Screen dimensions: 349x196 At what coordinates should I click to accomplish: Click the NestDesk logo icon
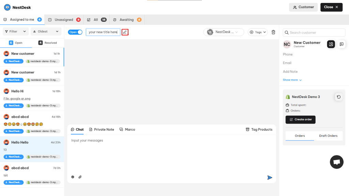pyautogui.click(x=7, y=7)
